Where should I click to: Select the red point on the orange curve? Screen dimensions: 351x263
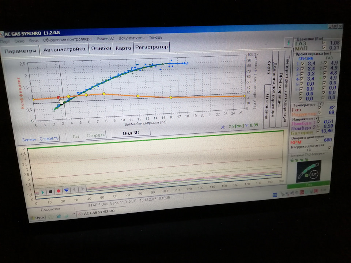(58, 98)
